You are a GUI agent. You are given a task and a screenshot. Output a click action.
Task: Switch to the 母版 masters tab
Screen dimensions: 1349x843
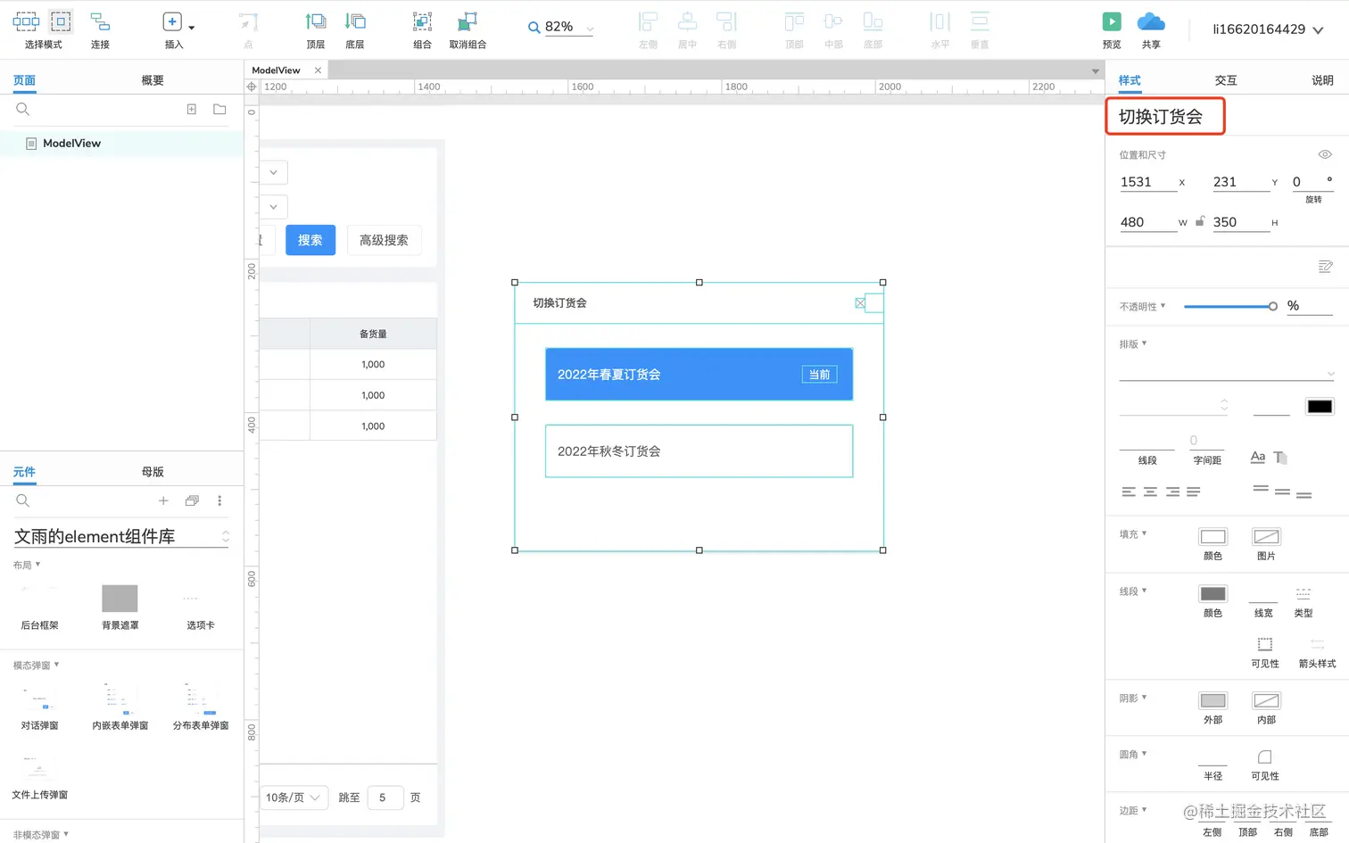click(153, 472)
